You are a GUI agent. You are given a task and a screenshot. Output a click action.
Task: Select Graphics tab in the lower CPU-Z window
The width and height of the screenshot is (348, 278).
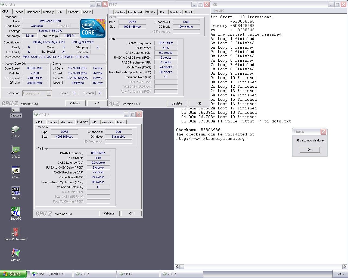click(x=108, y=122)
